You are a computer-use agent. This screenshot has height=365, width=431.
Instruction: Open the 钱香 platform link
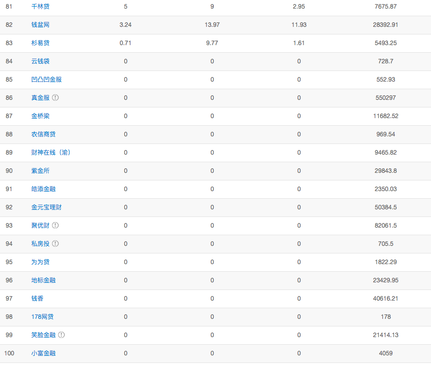click(x=38, y=298)
